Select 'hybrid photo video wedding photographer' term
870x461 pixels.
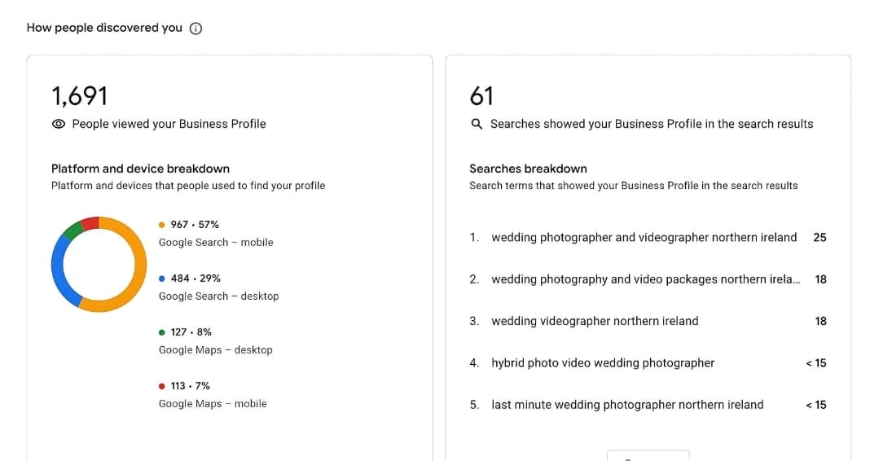tap(603, 363)
